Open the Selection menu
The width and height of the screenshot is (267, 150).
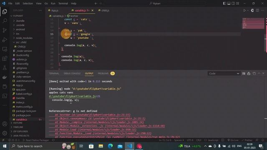pos(28,3)
